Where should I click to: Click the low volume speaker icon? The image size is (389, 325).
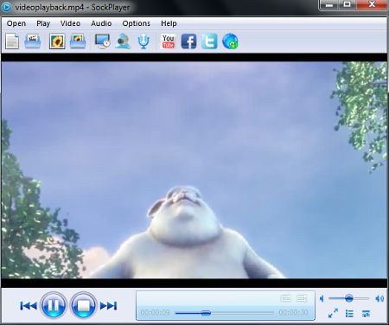click(322, 298)
